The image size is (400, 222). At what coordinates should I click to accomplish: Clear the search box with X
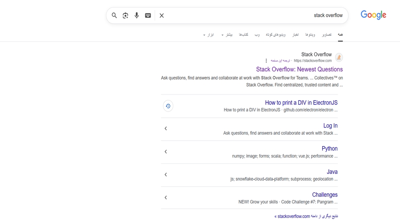click(x=162, y=16)
